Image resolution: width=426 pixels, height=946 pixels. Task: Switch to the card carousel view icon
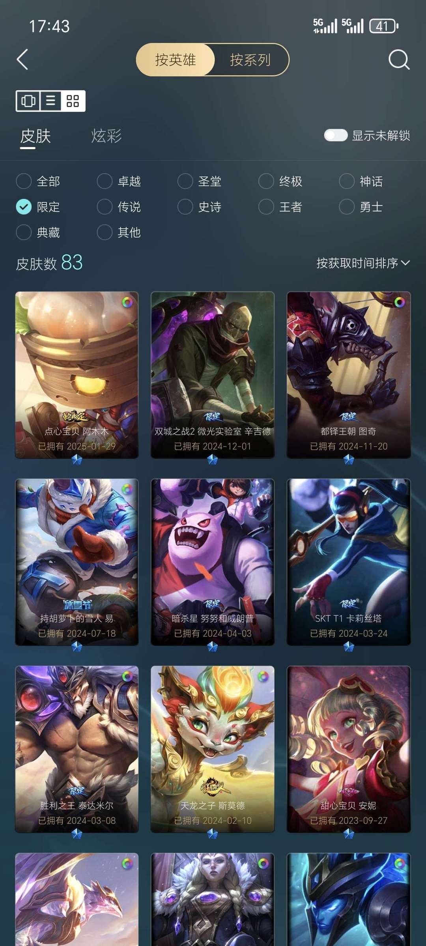point(28,101)
